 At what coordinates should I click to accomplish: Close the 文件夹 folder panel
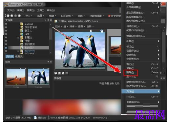[x=51, y=20]
